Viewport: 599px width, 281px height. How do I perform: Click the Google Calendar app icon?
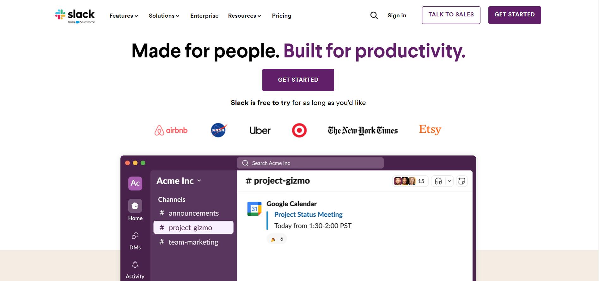click(x=254, y=209)
